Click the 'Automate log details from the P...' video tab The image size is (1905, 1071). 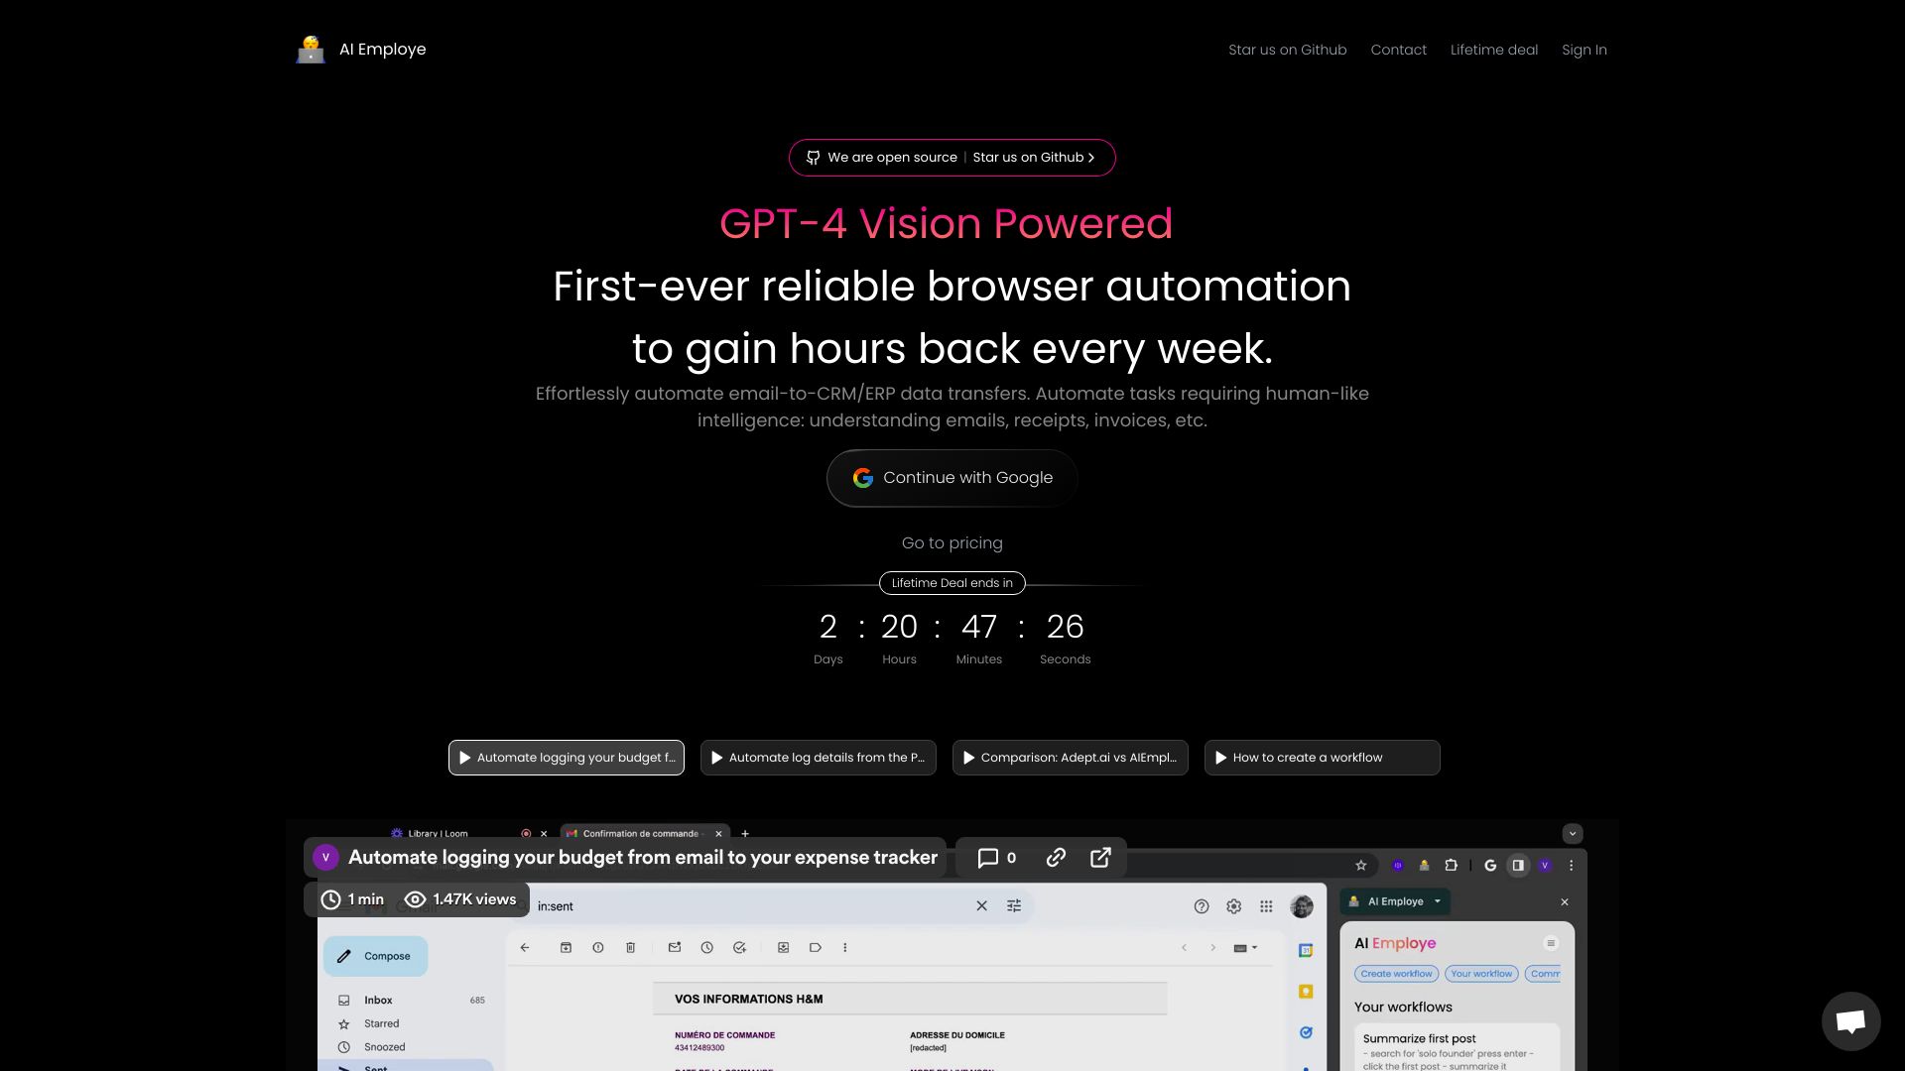tap(818, 758)
